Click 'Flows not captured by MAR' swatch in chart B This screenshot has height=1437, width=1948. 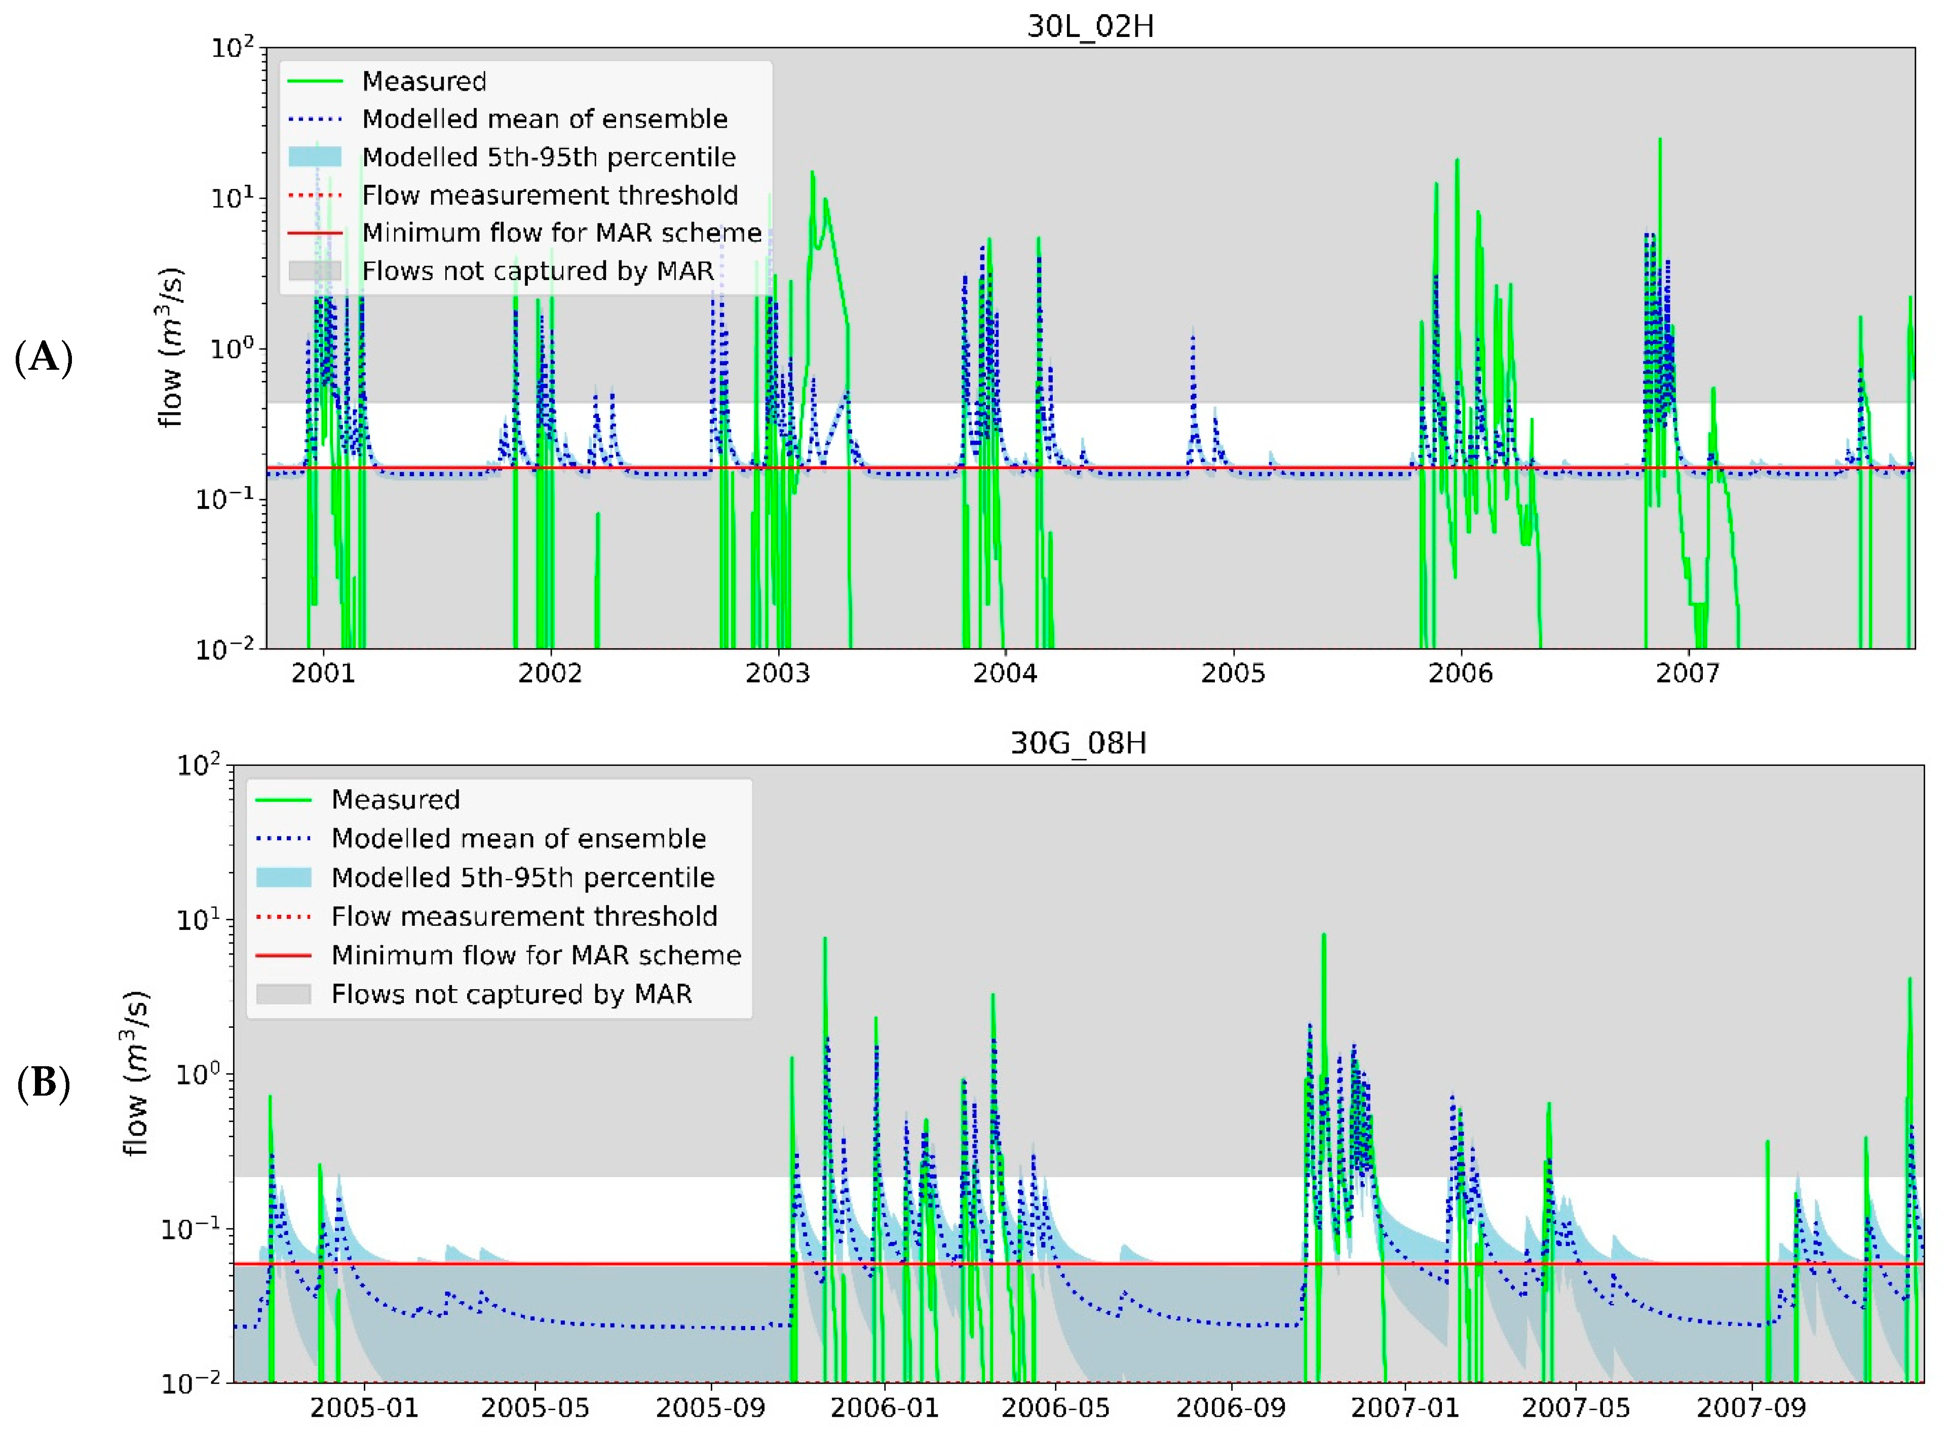284,994
